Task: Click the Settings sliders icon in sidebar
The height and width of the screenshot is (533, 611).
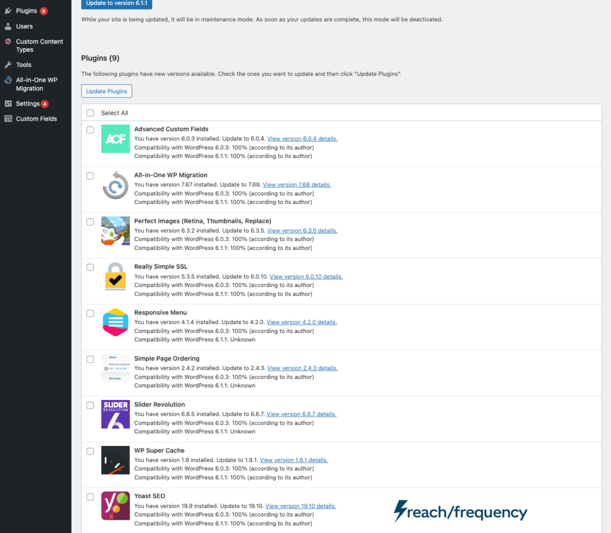Action: tap(8, 104)
